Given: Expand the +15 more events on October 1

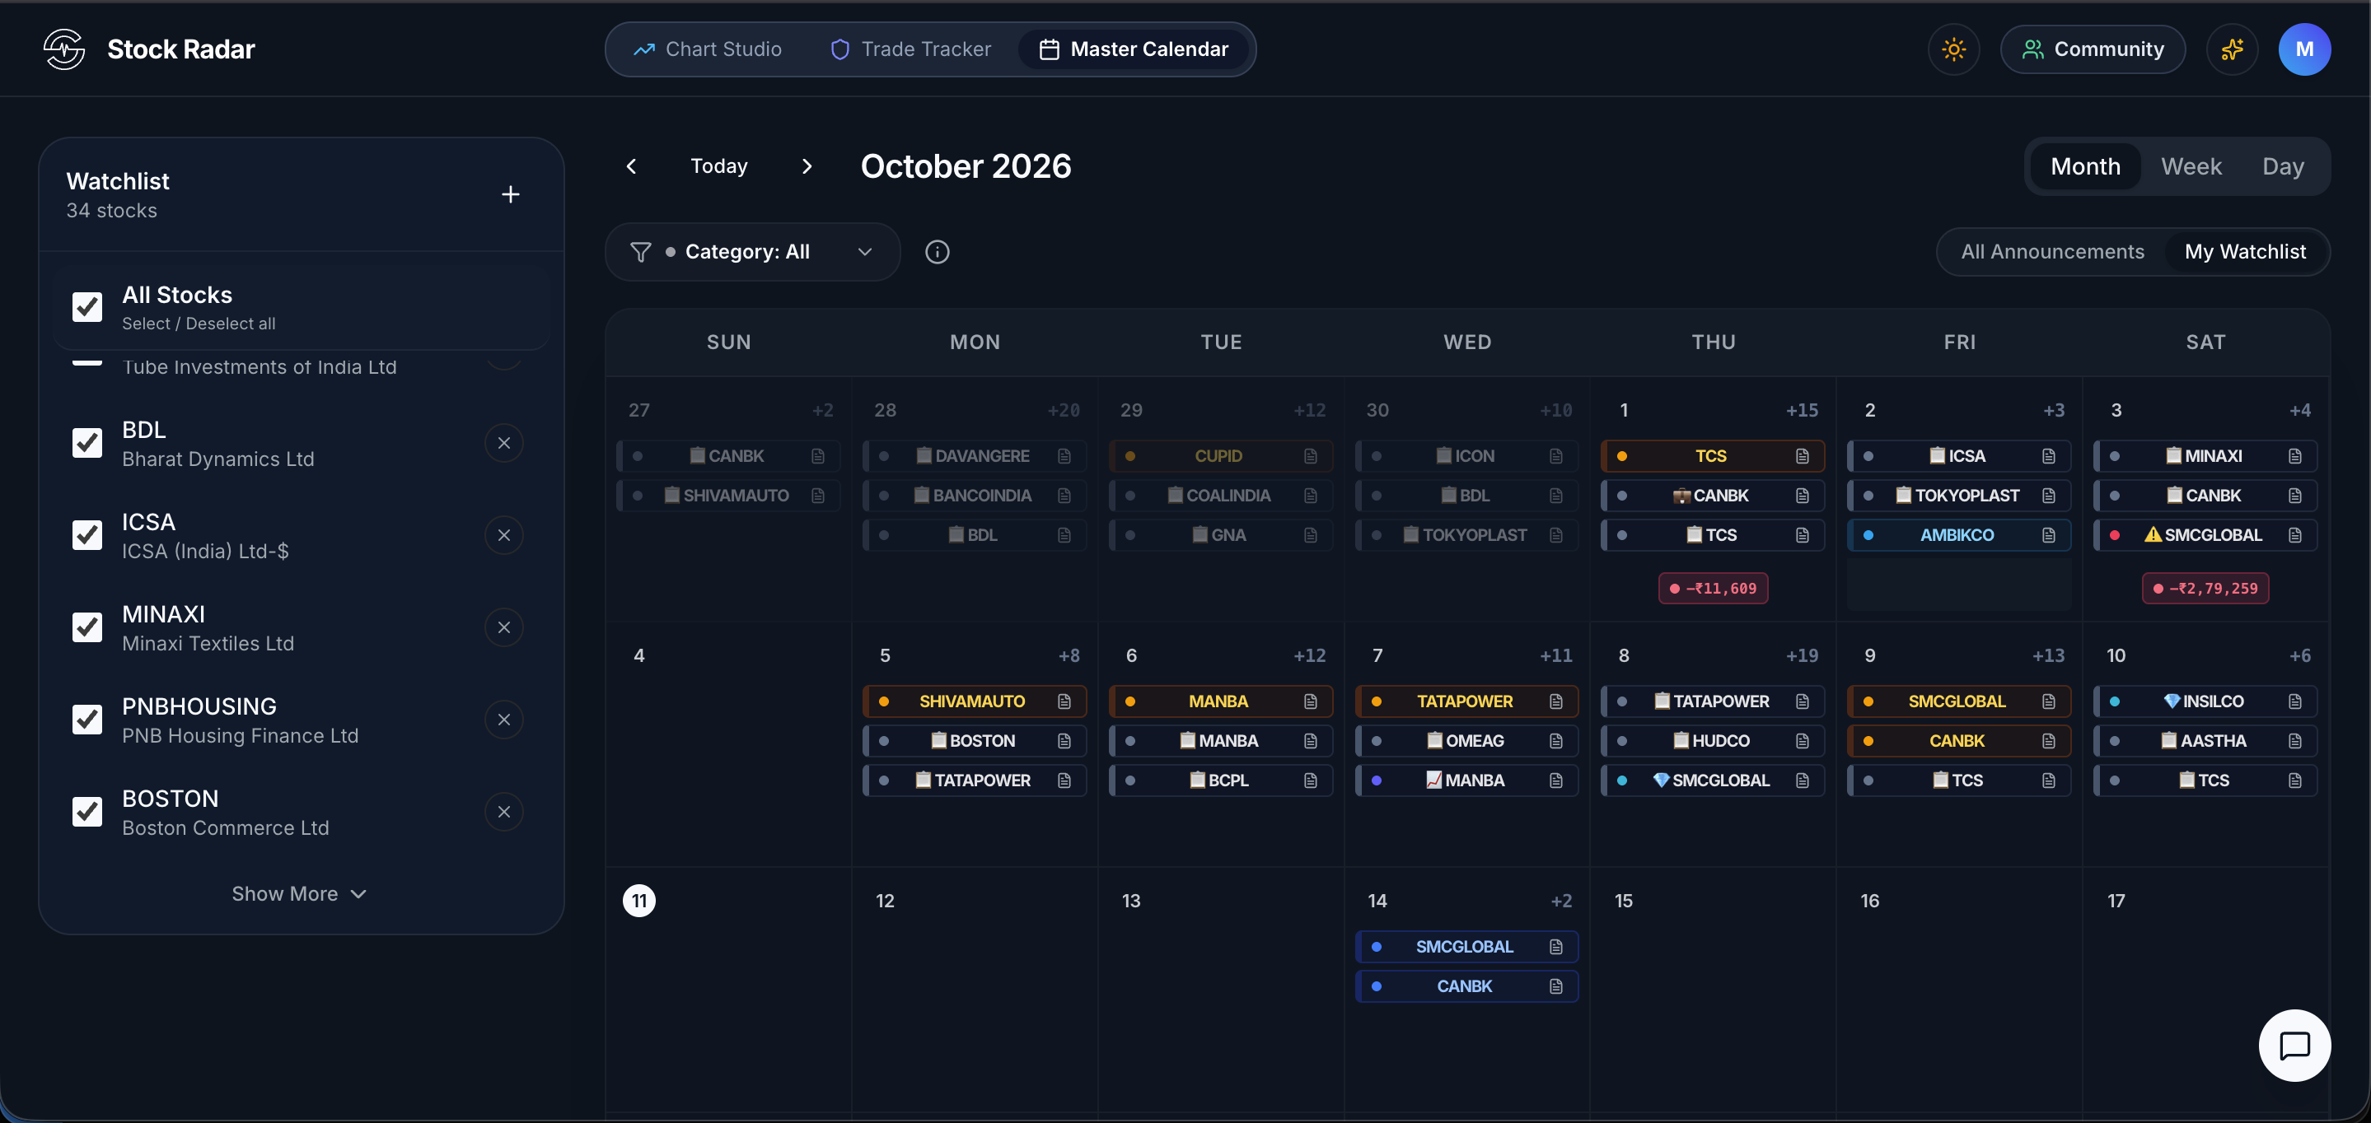Looking at the screenshot, I should coord(1801,410).
